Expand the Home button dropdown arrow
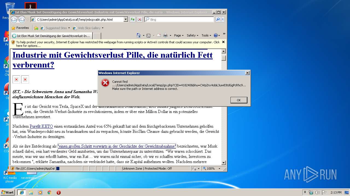 coord(143,35)
